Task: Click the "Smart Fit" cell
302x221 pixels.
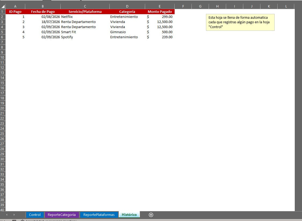Action: tap(85, 32)
